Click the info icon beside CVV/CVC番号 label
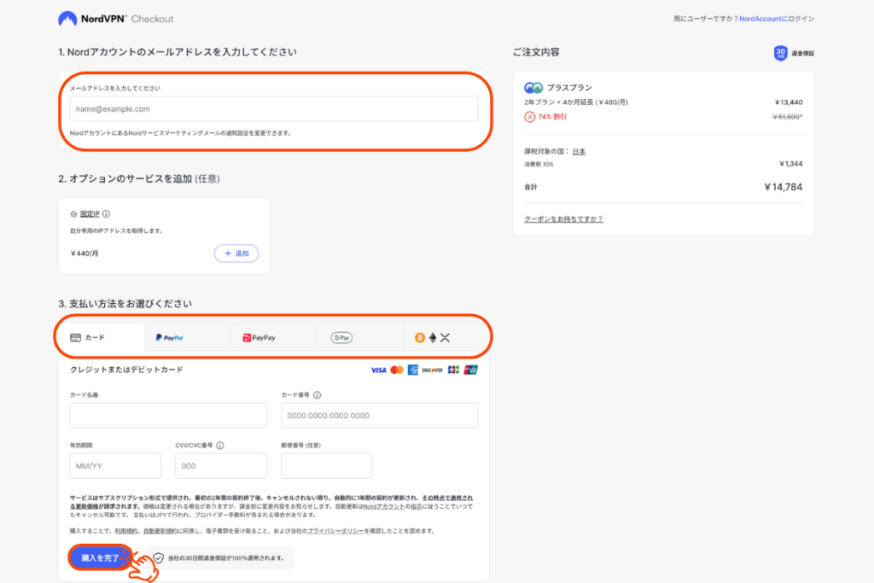Screen dimensions: 874x583 [220, 446]
